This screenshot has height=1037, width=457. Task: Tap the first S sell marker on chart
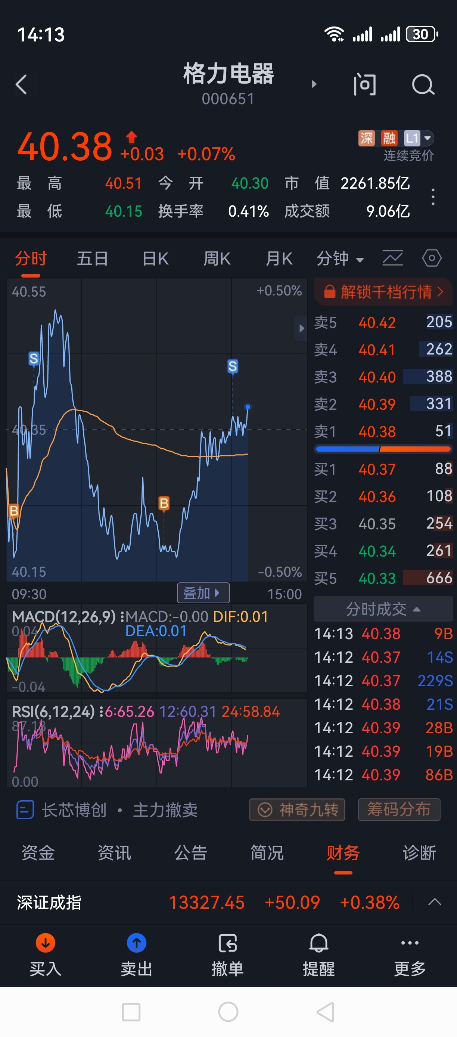click(x=34, y=358)
